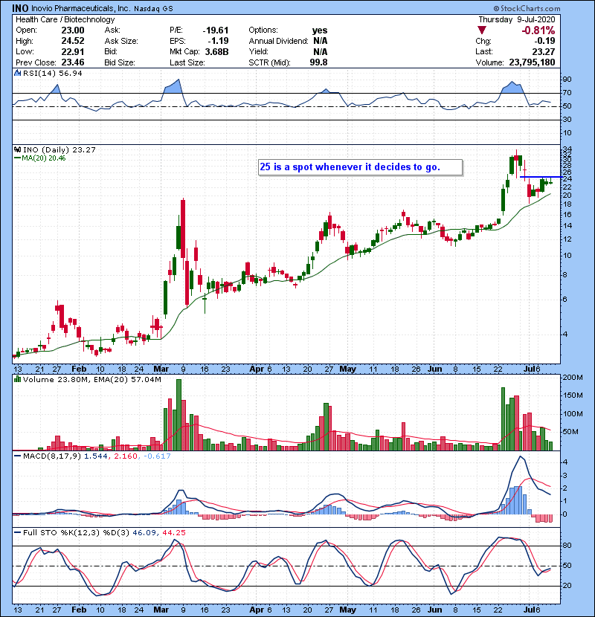595x617 pixels.
Task: Click the MACD line value 1.544
Action: [x=95, y=456]
